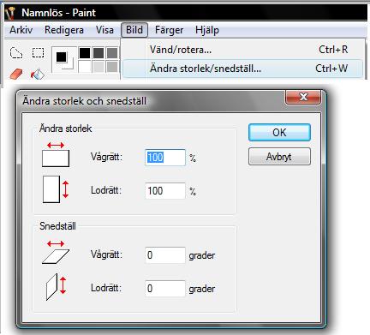Open the Bild menu
The image size is (370, 335).
point(134,30)
